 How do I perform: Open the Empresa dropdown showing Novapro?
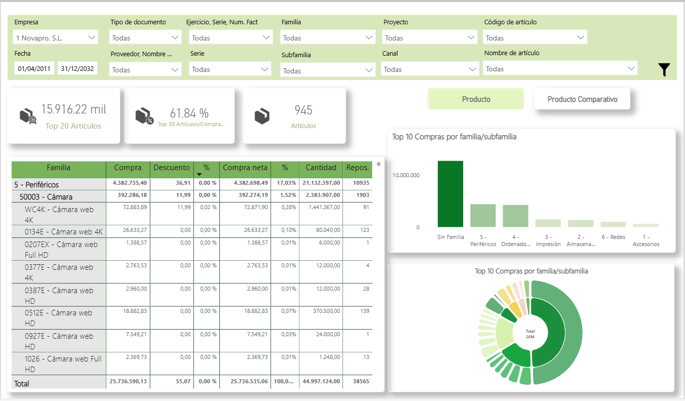pyautogui.click(x=56, y=37)
